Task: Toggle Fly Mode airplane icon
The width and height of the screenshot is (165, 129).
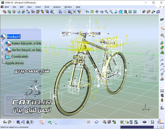Action: [x=87, y=12]
